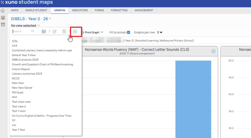Open the Graphs per row selector
The image size is (251, 138).
pos(160,33)
